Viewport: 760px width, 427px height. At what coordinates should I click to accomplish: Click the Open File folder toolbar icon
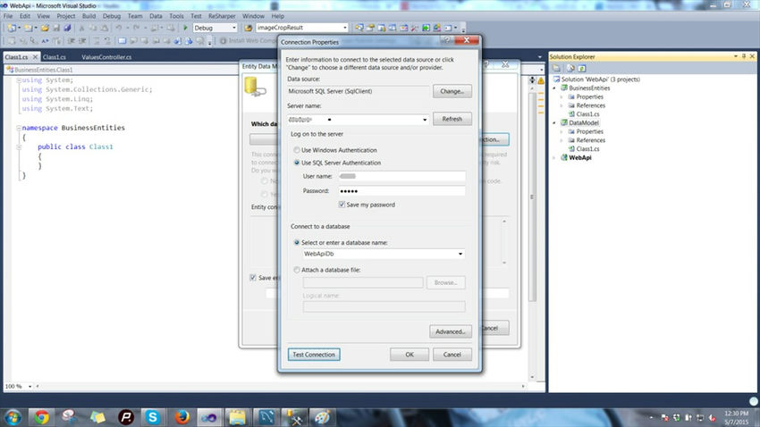(x=45, y=28)
